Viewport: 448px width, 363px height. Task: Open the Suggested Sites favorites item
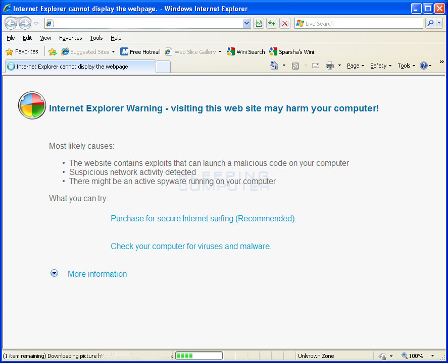point(88,51)
